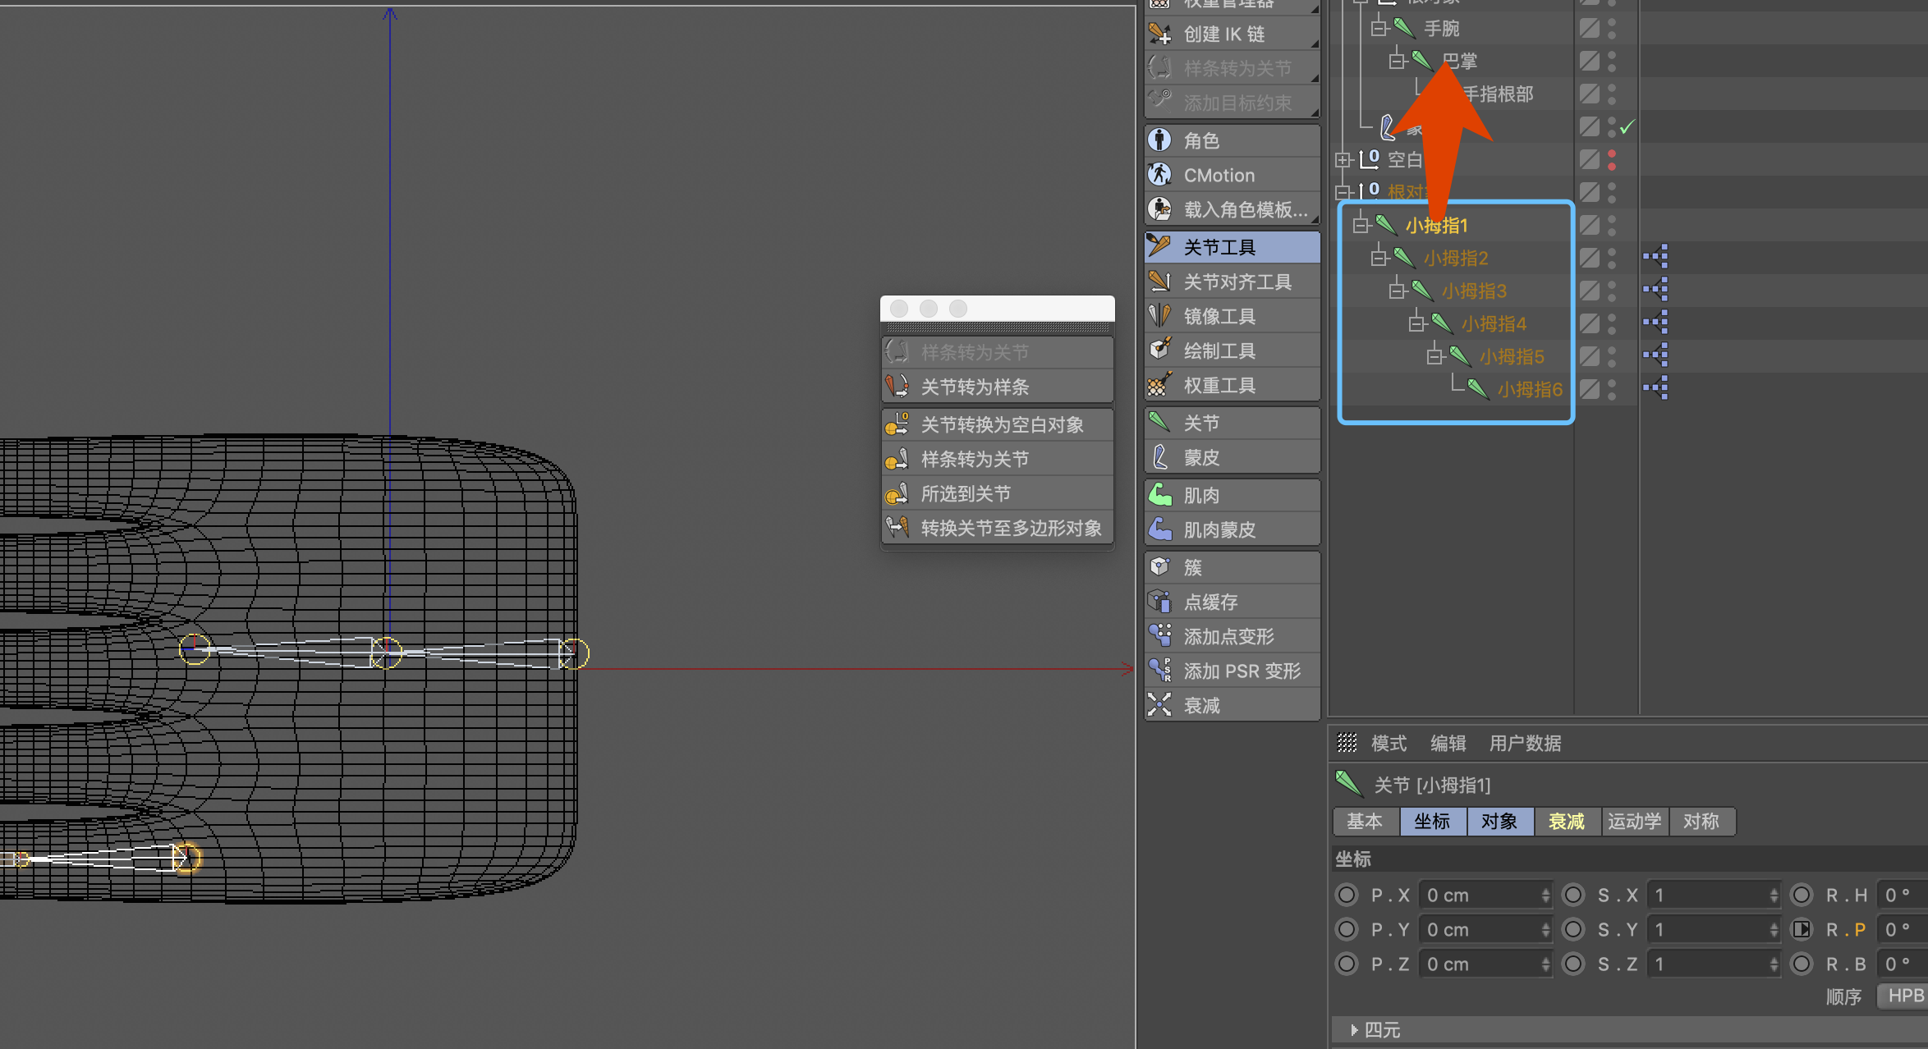This screenshot has height=1049, width=1928.
Task: Toggle the P.X keyframe circle
Action: click(1347, 895)
